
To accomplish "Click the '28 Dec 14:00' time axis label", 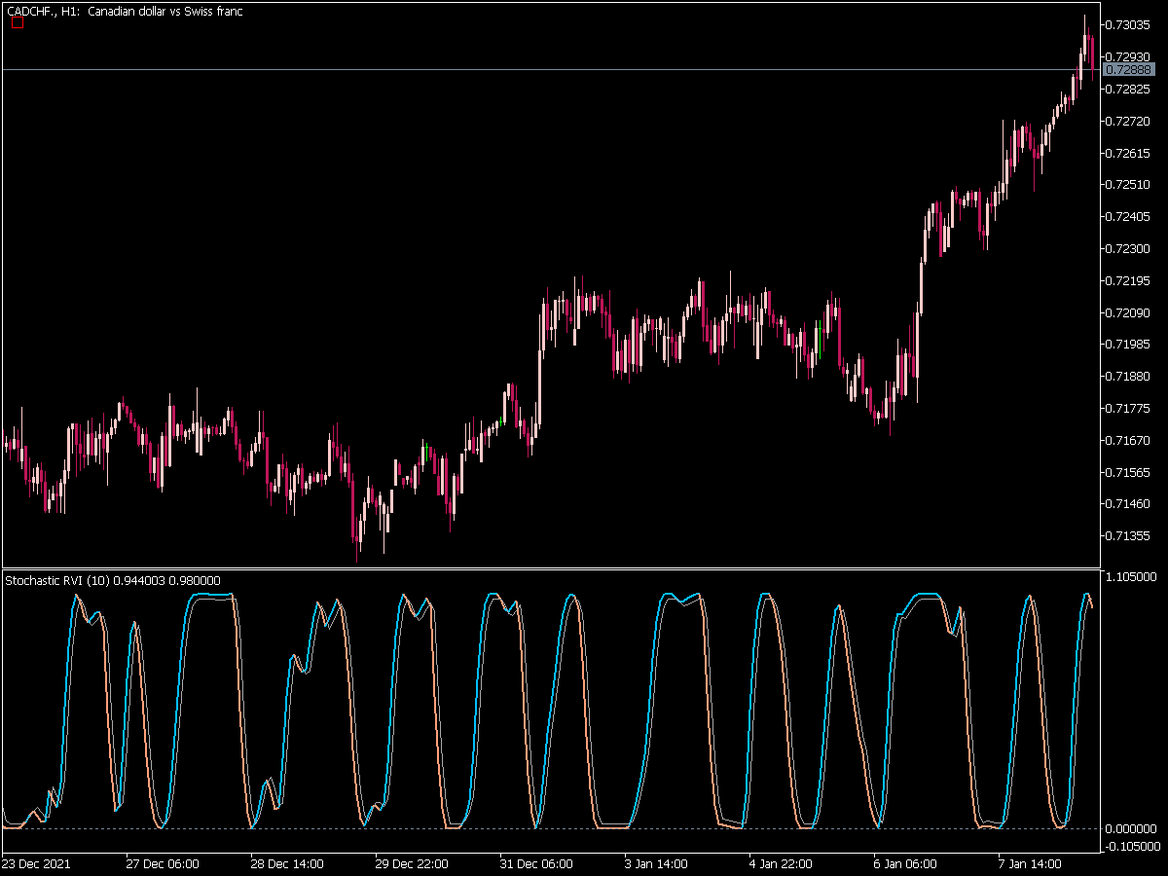I will click(x=287, y=863).
